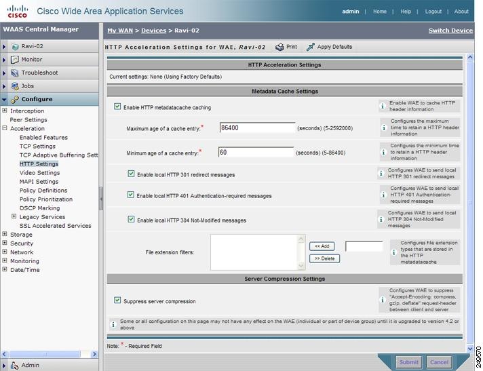Image resolution: width=483 pixels, height=371 pixels.
Task: Open MAPI Settings page
Action: point(39,182)
